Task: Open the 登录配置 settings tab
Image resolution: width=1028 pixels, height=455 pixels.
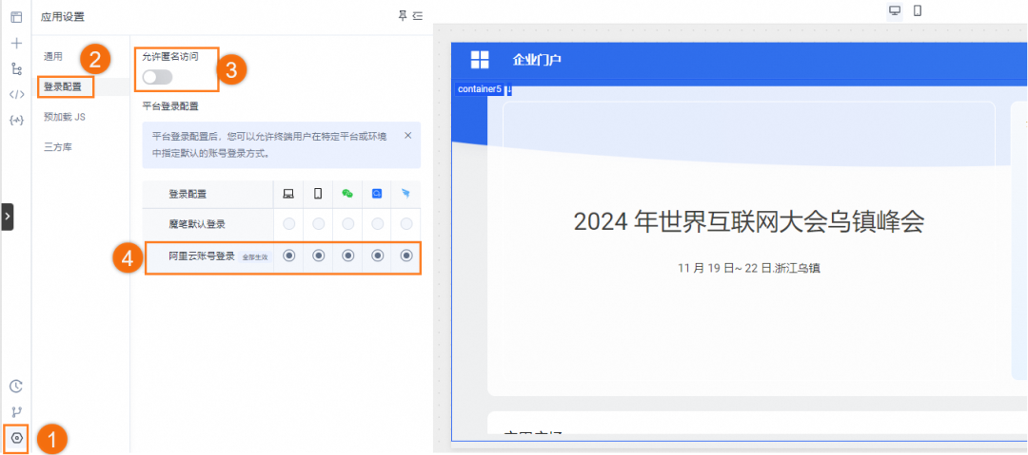Action: (x=63, y=86)
